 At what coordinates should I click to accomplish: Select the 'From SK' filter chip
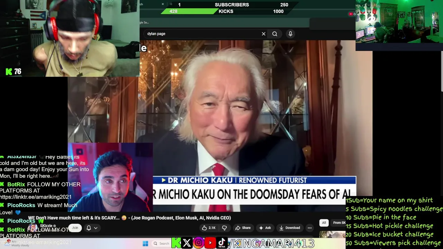[x=339, y=223]
